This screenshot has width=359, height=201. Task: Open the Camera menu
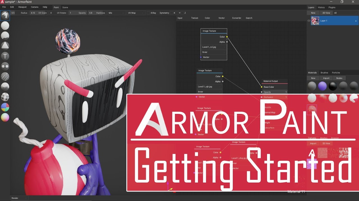[x=35, y=7]
